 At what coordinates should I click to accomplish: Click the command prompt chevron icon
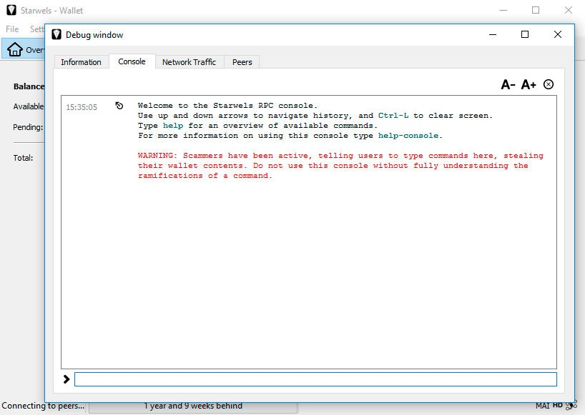coord(67,379)
